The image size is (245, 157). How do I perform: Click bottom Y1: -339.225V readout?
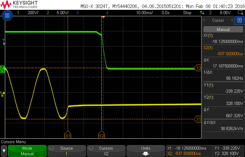pyautogui.click(x=227, y=148)
